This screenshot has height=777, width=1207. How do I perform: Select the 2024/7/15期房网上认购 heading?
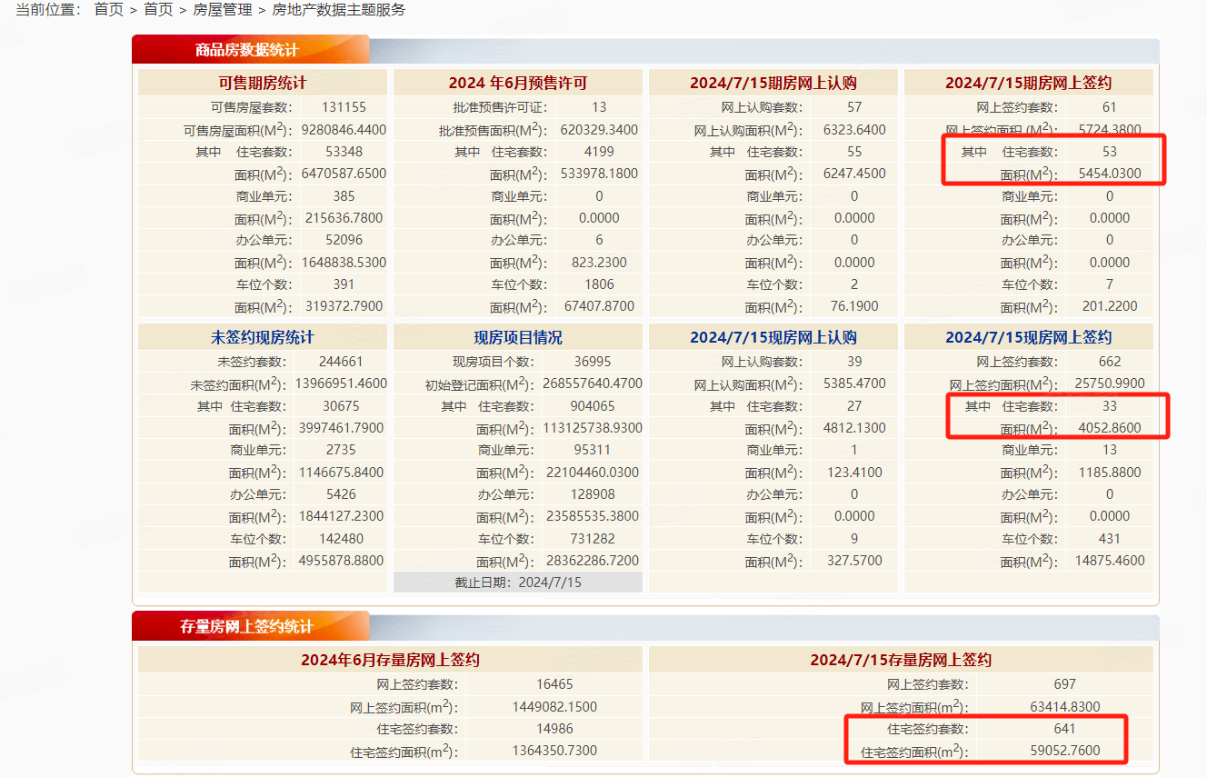pyautogui.click(x=773, y=83)
